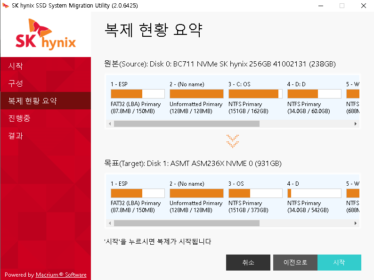This screenshot has width=374, height=280.
Task: Select 구성 step in sidebar
Action: (46, 83)
